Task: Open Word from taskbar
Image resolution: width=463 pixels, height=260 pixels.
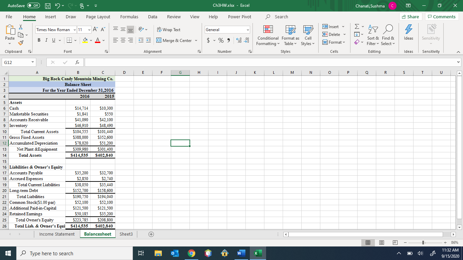Action: [240, 253]
